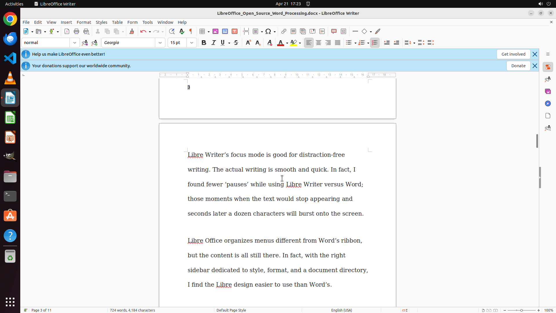Click the zoom slider in status bar
The width and height of the screenshot is (556, 313).
coord(522,310)
